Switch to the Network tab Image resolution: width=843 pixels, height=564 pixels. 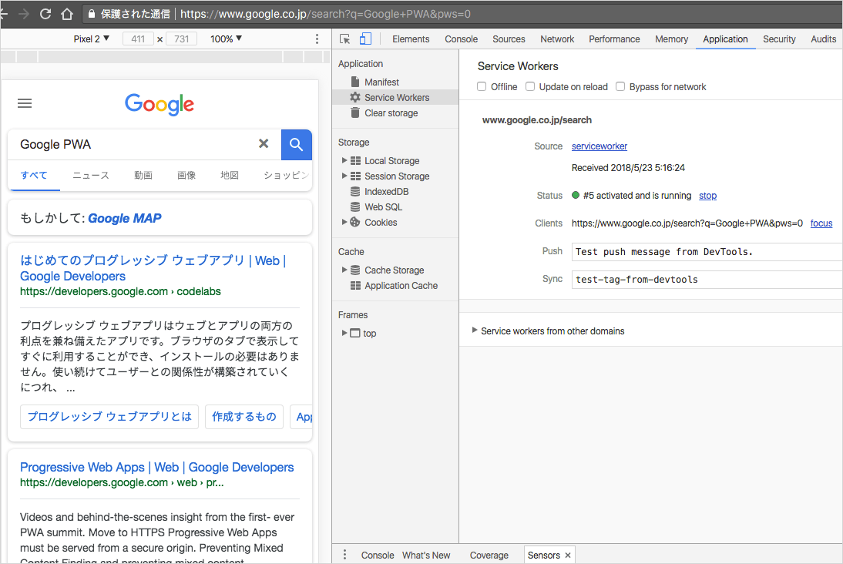tap(557, 39)
